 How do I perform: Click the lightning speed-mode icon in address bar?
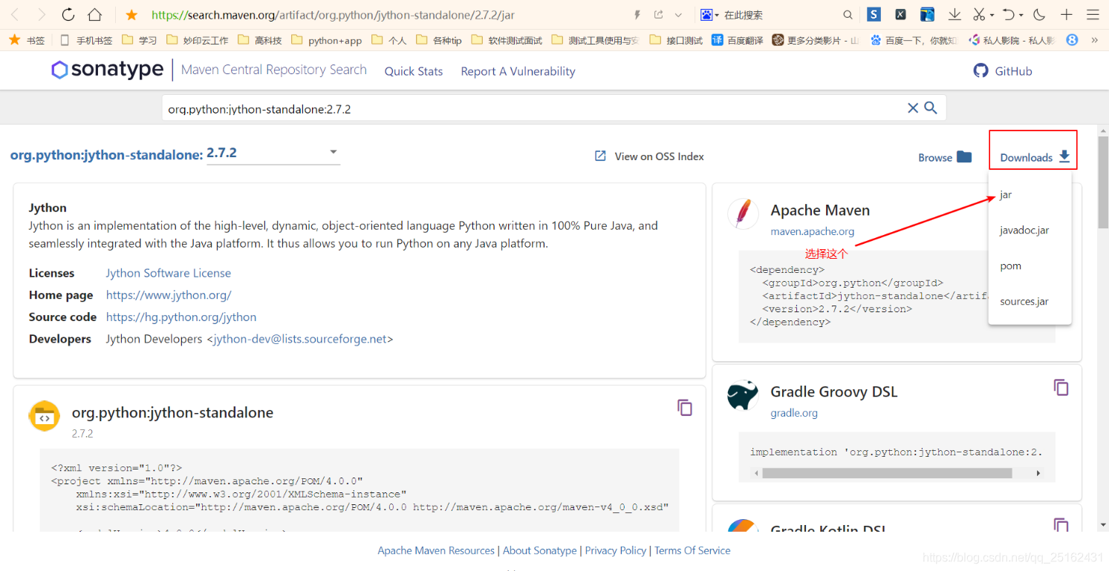pos(637,15)
